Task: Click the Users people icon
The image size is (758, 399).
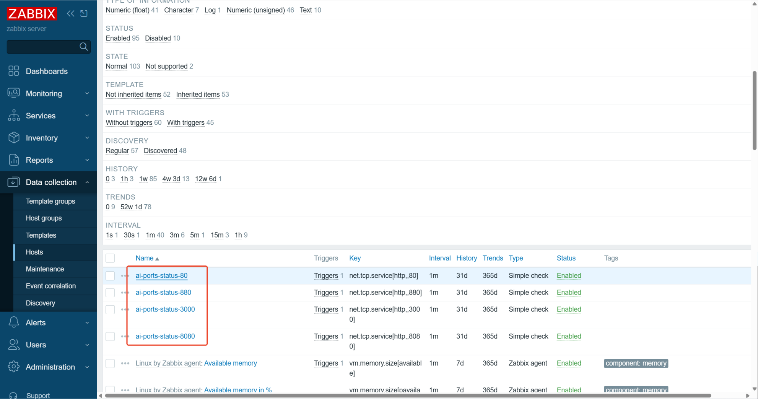Action: tap(14, 344)
